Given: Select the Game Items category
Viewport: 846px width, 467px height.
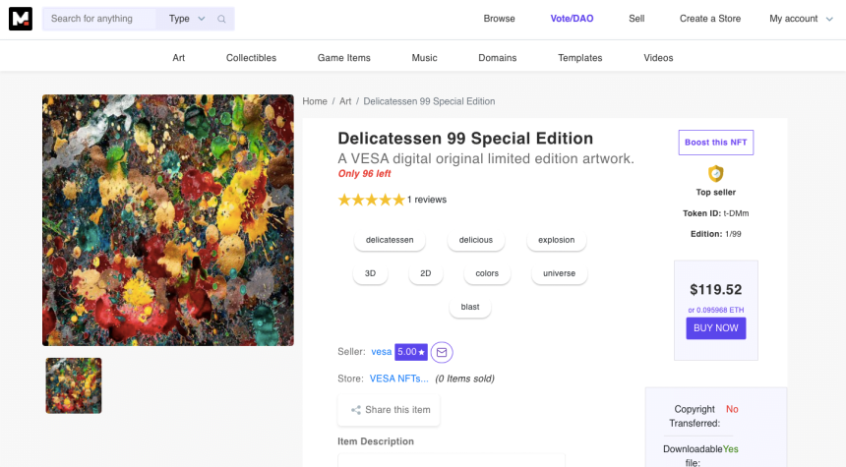Looking at the screenshot, I should click(x=343, y=58).
